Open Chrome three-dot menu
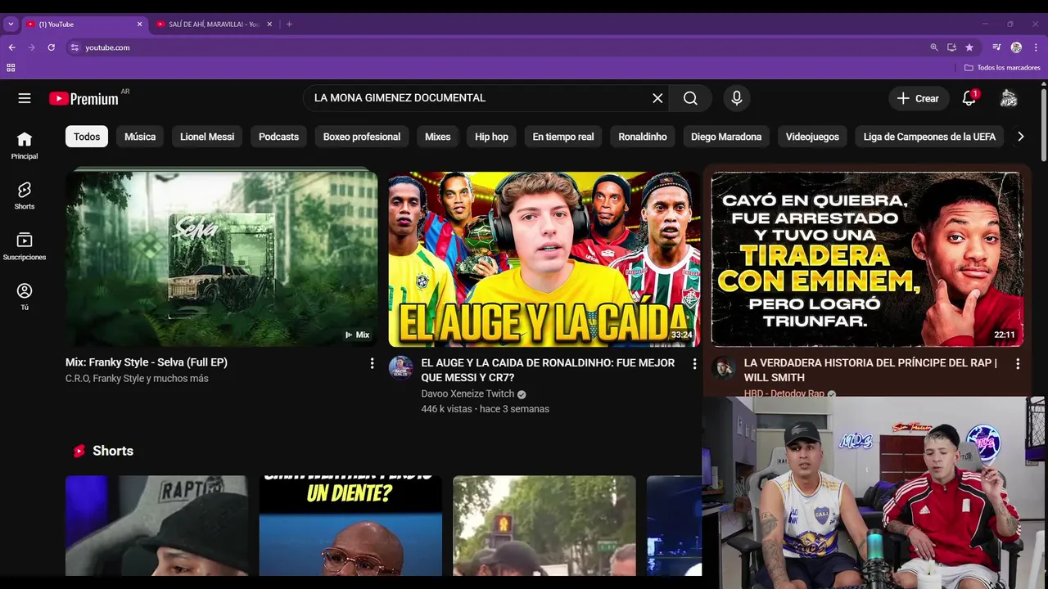This screenshot has height=589, width=1048. click(1036, 47)
